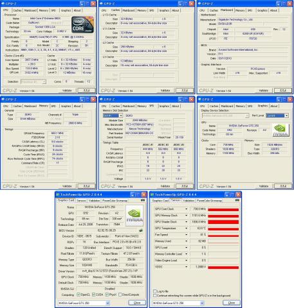Switch to Caches tab in CPU-Z CPU window
The height and width of the screenshot is (308, 294).
click(x=17, y=10)
